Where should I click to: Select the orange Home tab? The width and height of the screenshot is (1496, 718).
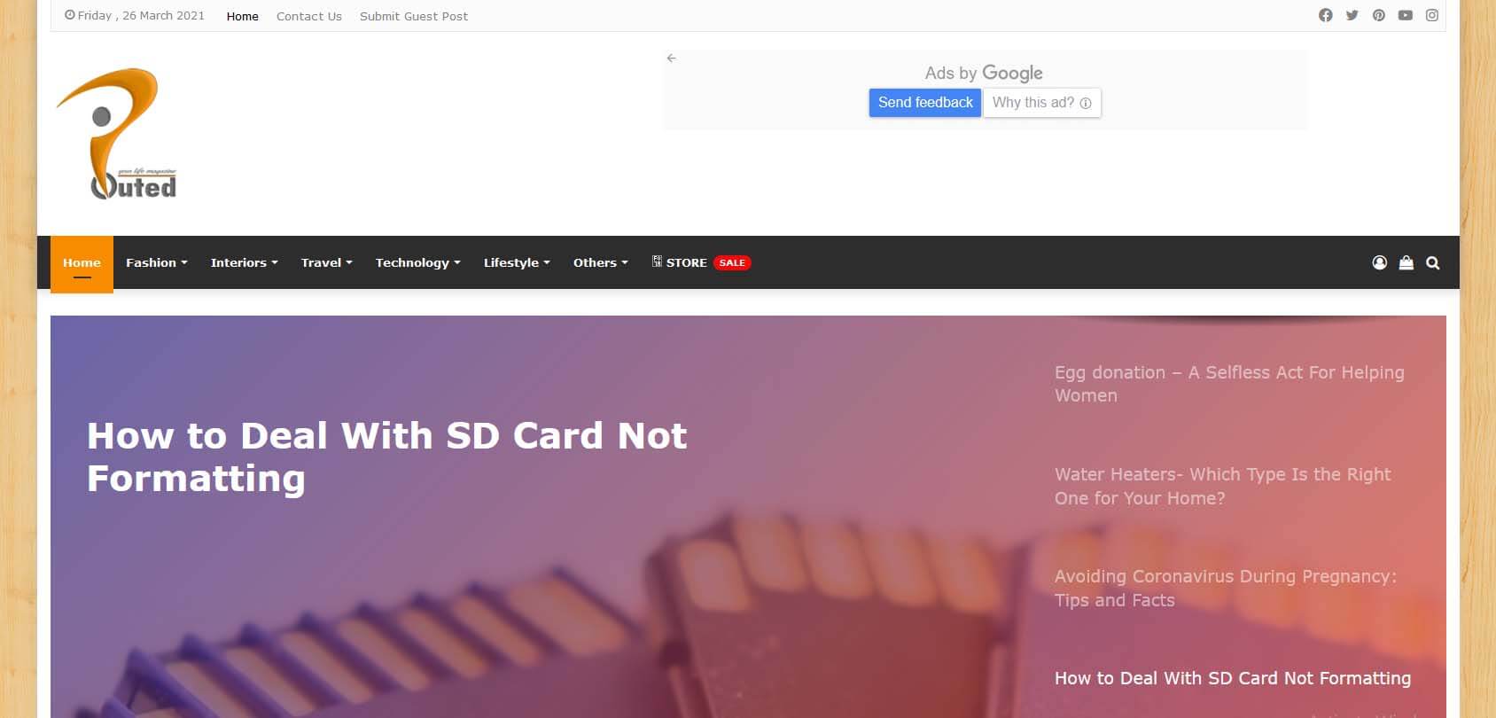(82, 262)
